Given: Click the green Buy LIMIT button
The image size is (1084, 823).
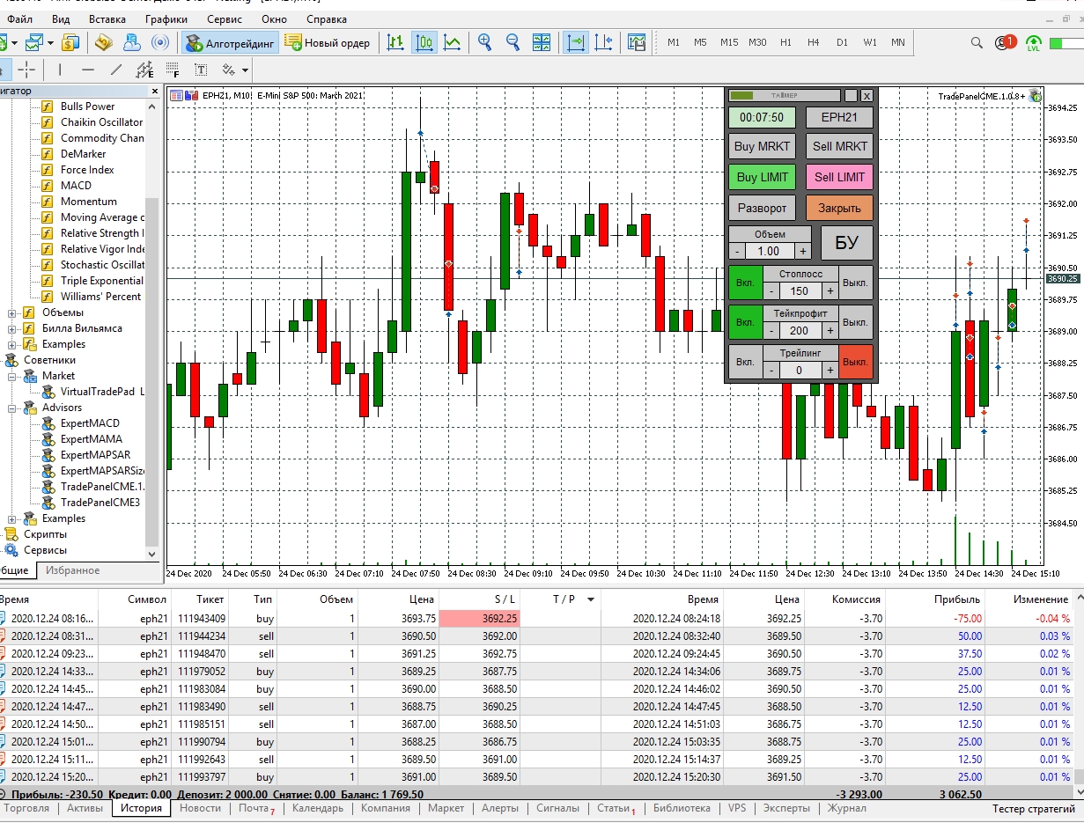Looking at the screenshot, I should pos(762,177).
